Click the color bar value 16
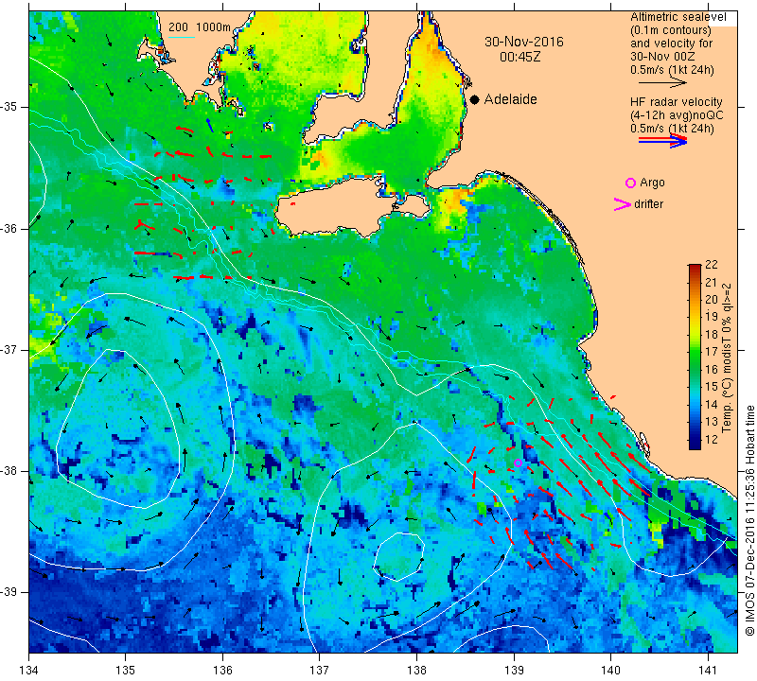The image size is (757, 681). [x=712, y=369]
